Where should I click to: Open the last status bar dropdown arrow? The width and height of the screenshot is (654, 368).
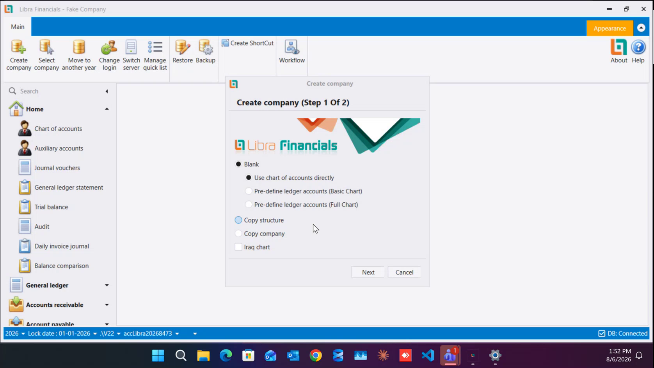coord(195,334)
